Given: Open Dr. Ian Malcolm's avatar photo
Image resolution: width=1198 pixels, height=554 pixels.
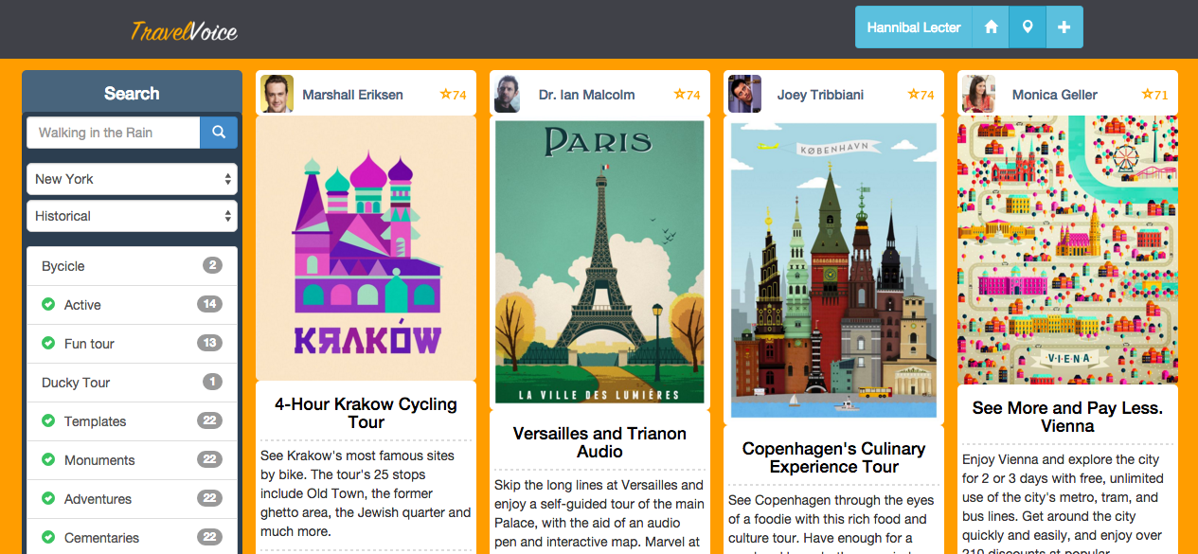Looking at the screenshot, I should [x=507, y=94].
